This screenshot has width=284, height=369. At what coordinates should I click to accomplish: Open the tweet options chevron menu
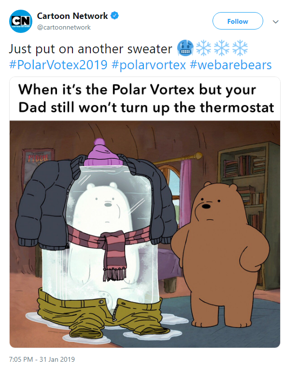(x=276, y=22)
